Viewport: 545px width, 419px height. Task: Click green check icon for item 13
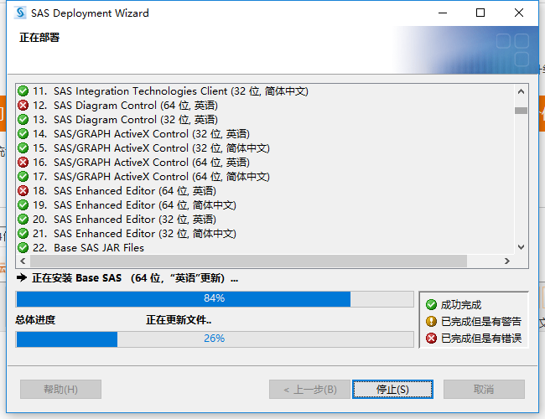[x=23, y=120]
